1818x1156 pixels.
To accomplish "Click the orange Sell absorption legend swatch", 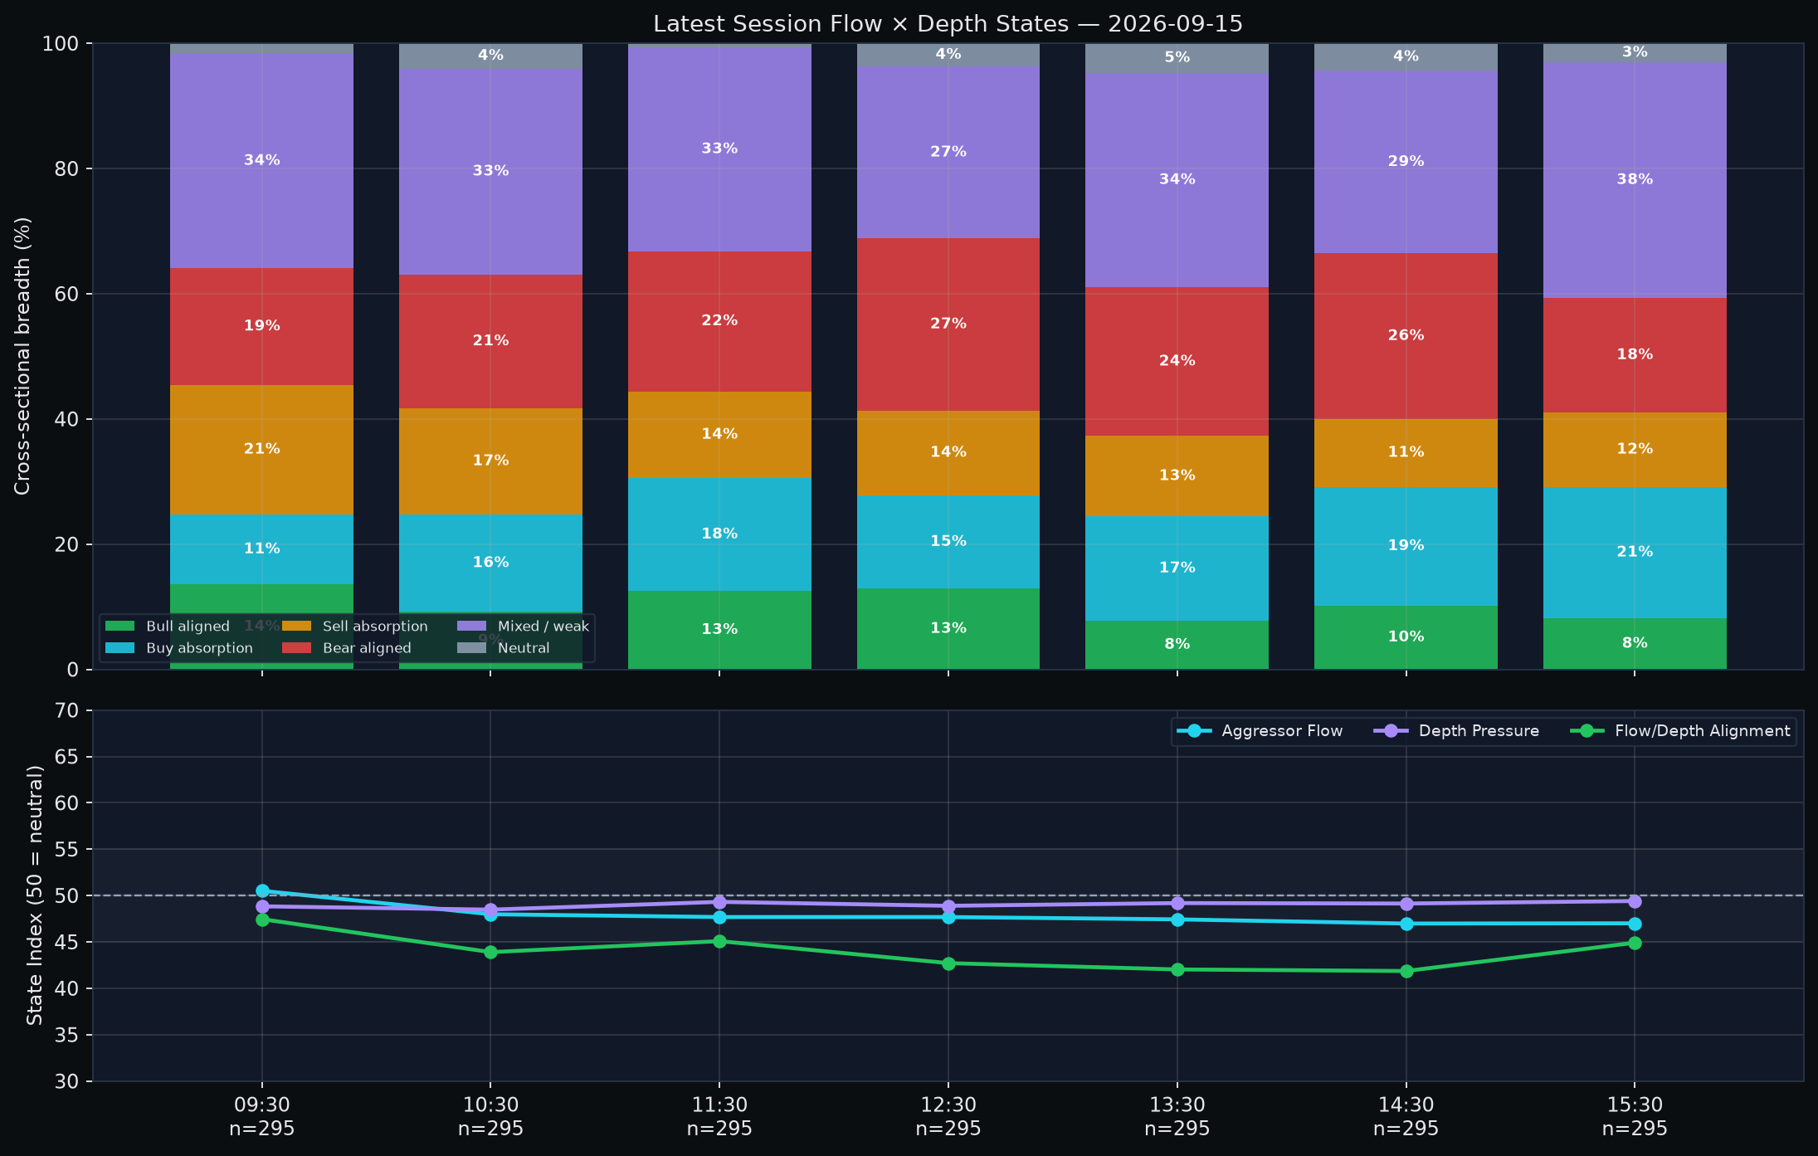I will [x=296, y=627].
